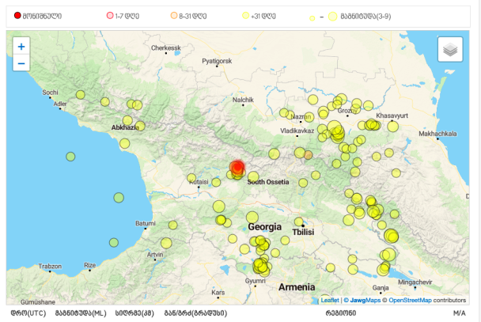481x322 pixels.
Task: Click the large marker directly above Georgia label
Action: [x=252, y=218]
